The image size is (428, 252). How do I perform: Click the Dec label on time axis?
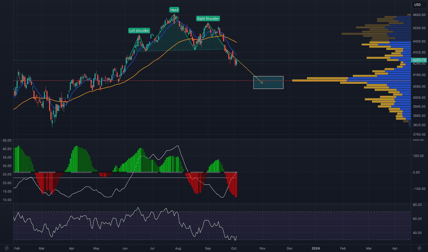pyautogui.click(x=290, y=248)
